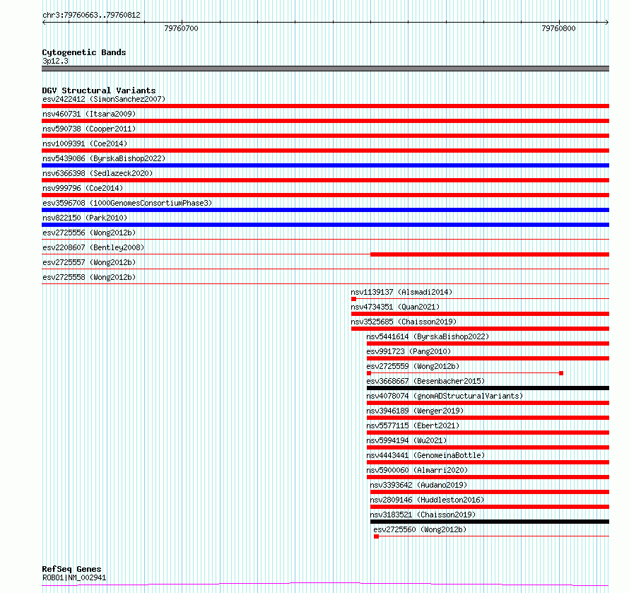Select nsv2809146 (Huddleston2016) label

(427, 500)
